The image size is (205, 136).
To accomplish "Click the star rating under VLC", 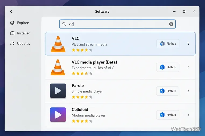I will pyautogui.click(x=82, y=50).
